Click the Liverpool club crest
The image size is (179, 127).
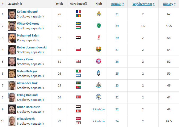99,37
